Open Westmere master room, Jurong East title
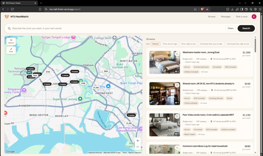The image size is (263, 156). 201,52
